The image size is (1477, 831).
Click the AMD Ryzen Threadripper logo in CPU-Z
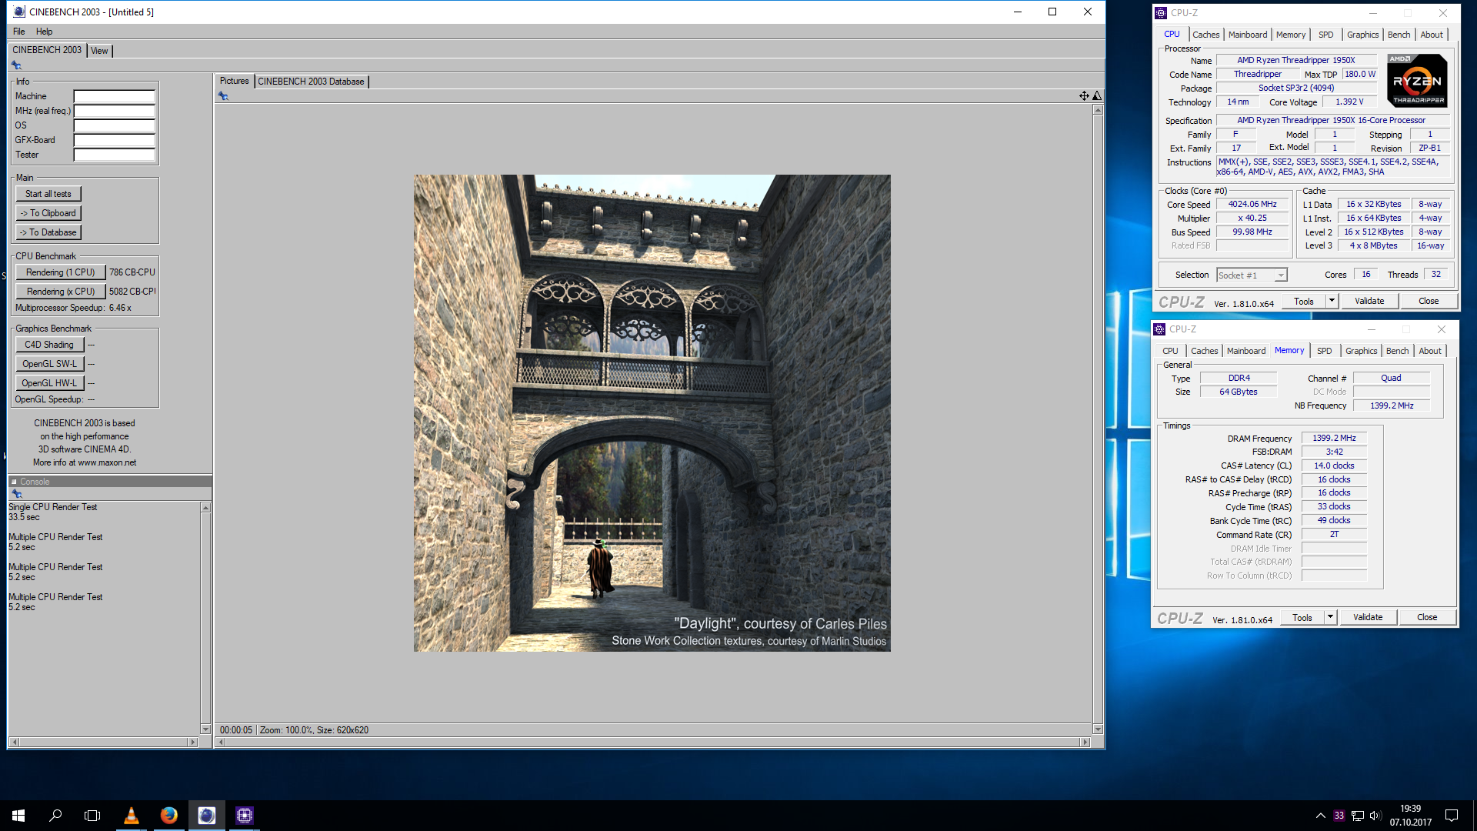(1417, 80)
